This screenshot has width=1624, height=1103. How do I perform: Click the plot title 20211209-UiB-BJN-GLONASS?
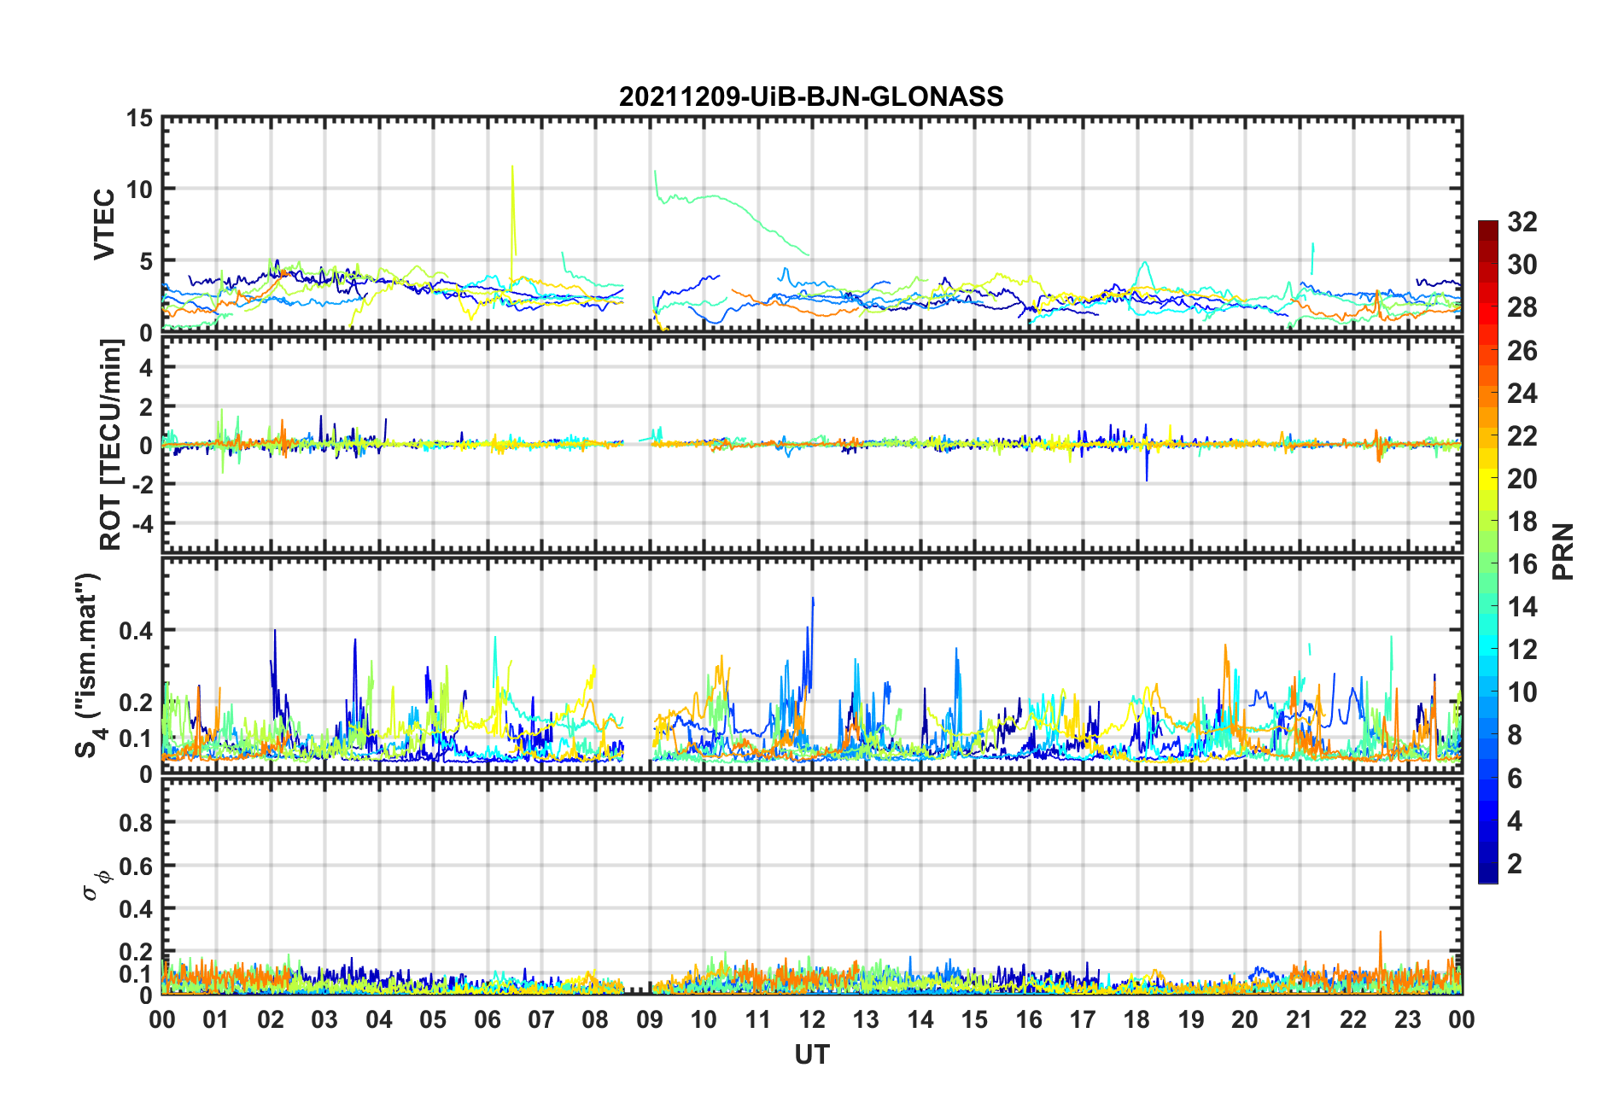coord(811,96)
